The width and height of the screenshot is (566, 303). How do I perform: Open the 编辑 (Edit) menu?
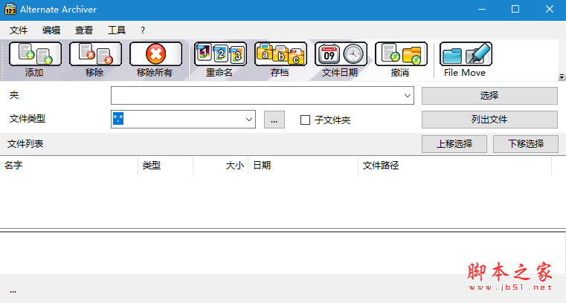[x=51, y=30]
